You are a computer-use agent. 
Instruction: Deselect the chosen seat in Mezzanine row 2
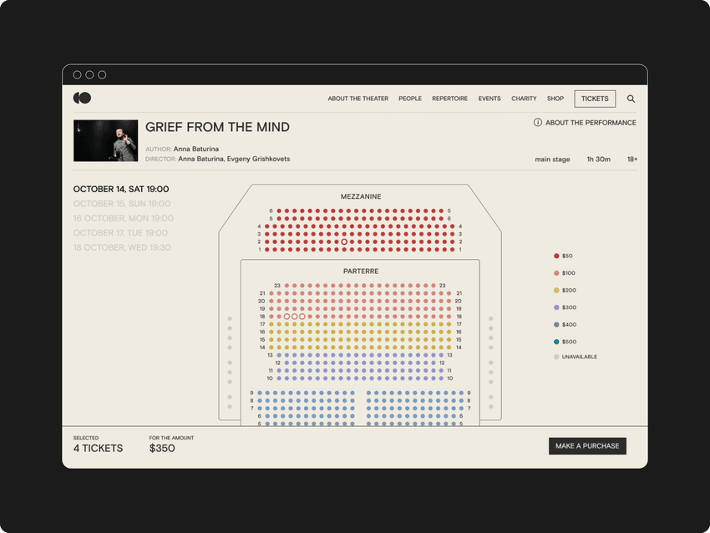(344, 242)
